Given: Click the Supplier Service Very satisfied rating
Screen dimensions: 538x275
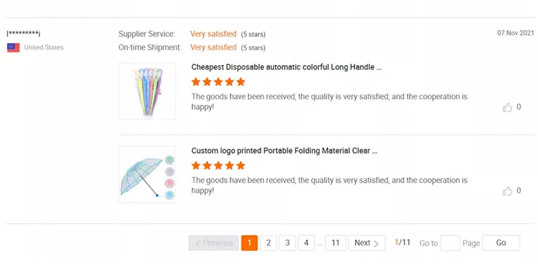Looking at the screenshot, I should pyautogui.click(x=213, y=34).
